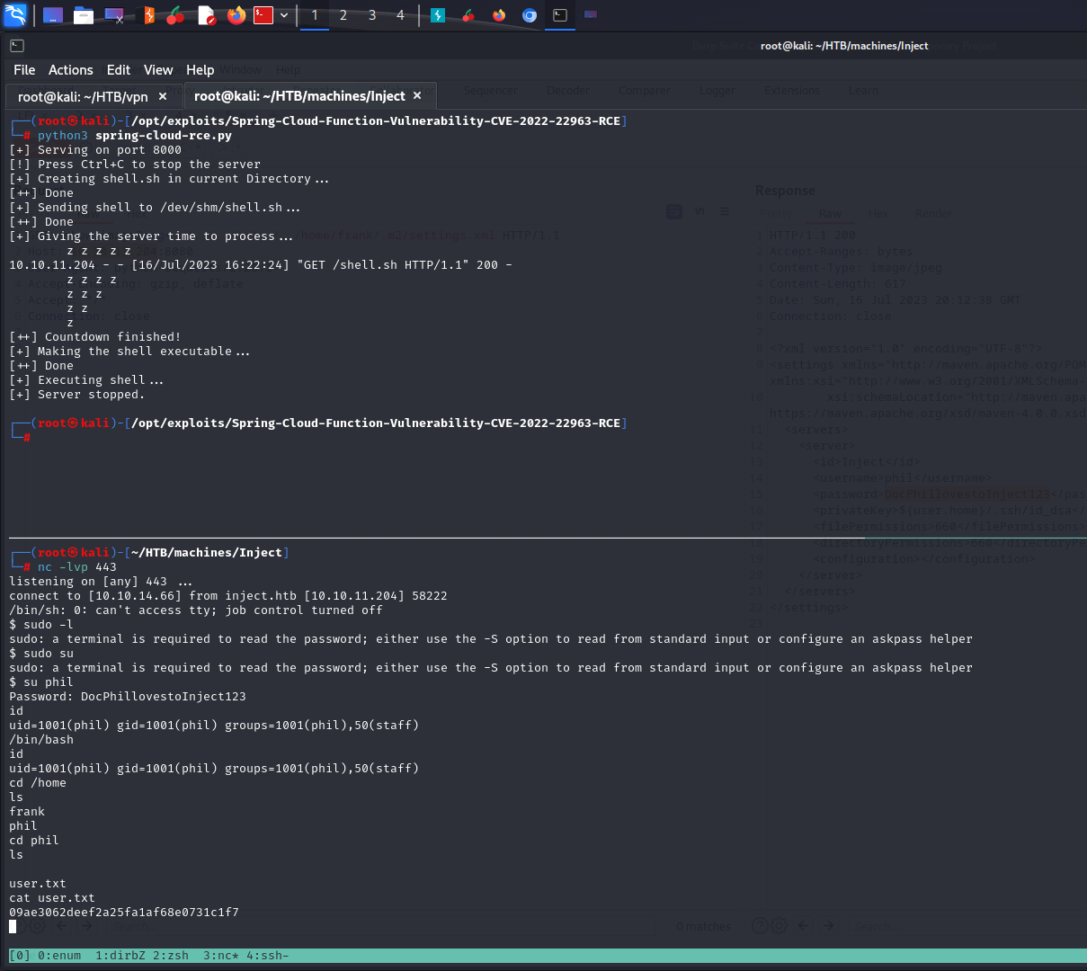Click the 'nc -lvp 443' command line
Viewport: 1087px width, 971px height.
77,567
